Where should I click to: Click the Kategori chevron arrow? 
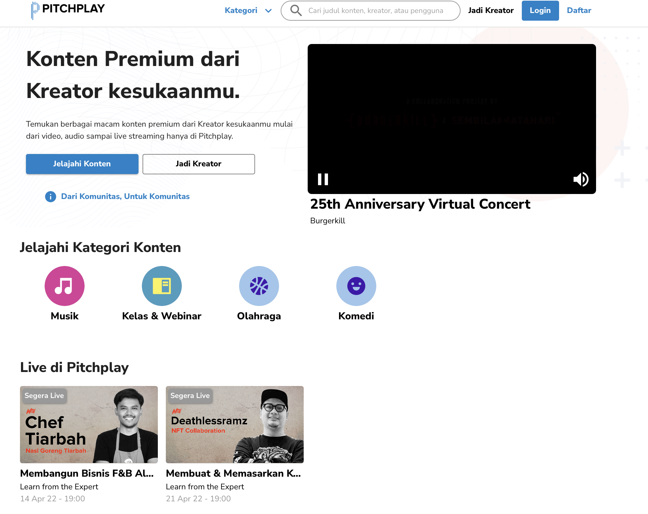coord(268,11)
